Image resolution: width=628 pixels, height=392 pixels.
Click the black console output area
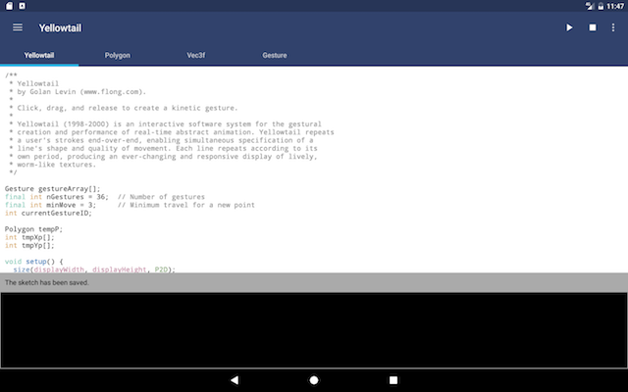click(314, 329)
